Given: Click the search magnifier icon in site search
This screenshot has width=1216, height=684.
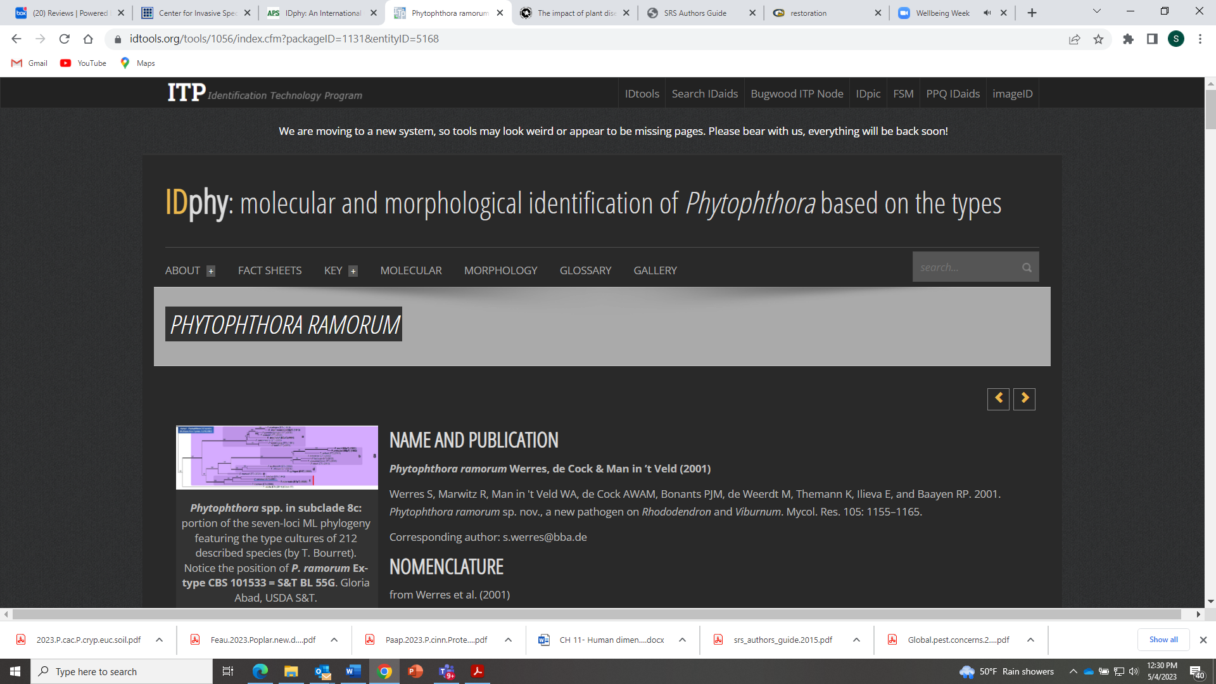Looking at the screenshot, I should click(1027, 267).
